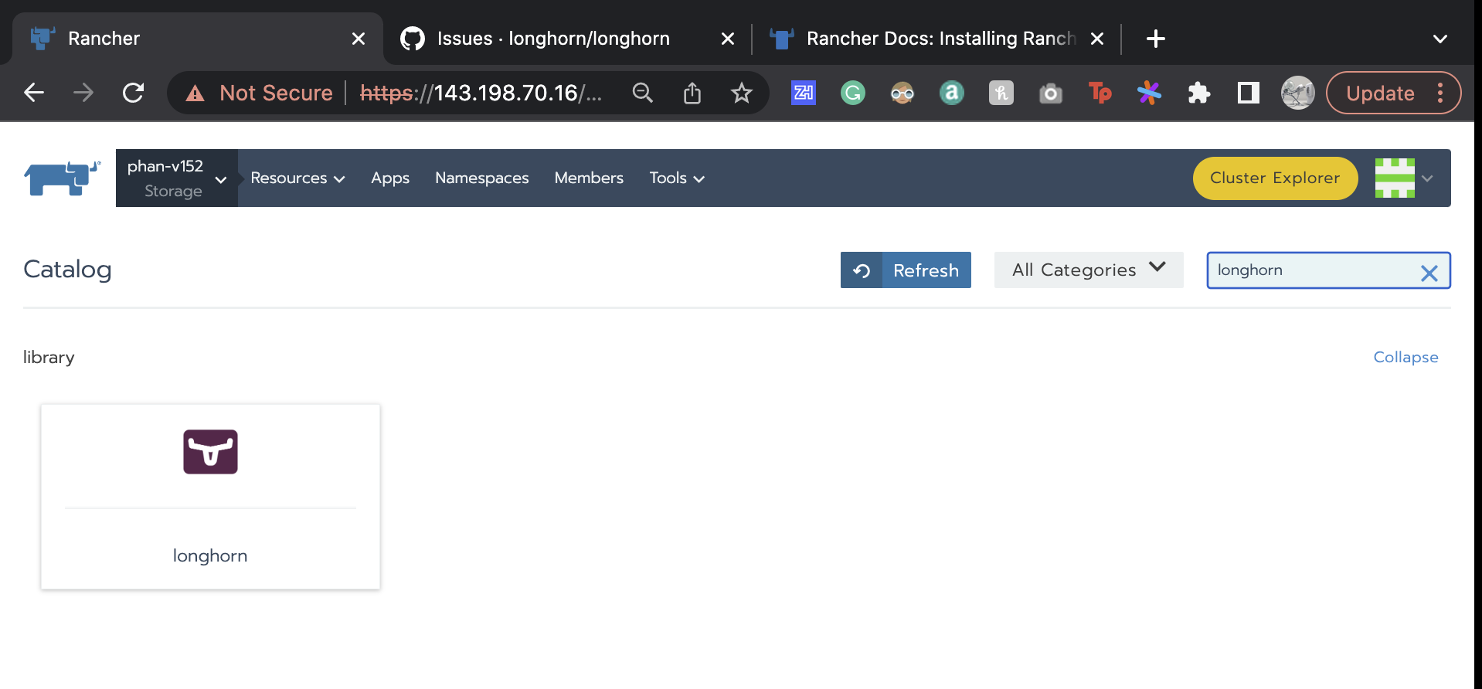The height and width of the screenshot is (689, 1482).
Task: Click the longhorn card title
Action: pyautogui.click(x=210, y=555)
